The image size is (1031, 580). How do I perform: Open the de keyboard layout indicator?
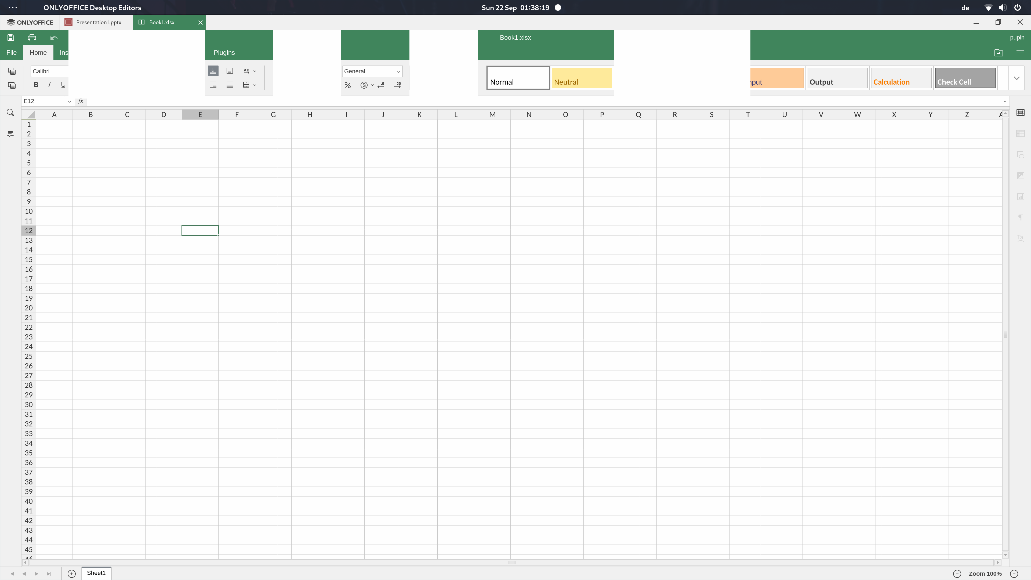click(x=965, y=8)
